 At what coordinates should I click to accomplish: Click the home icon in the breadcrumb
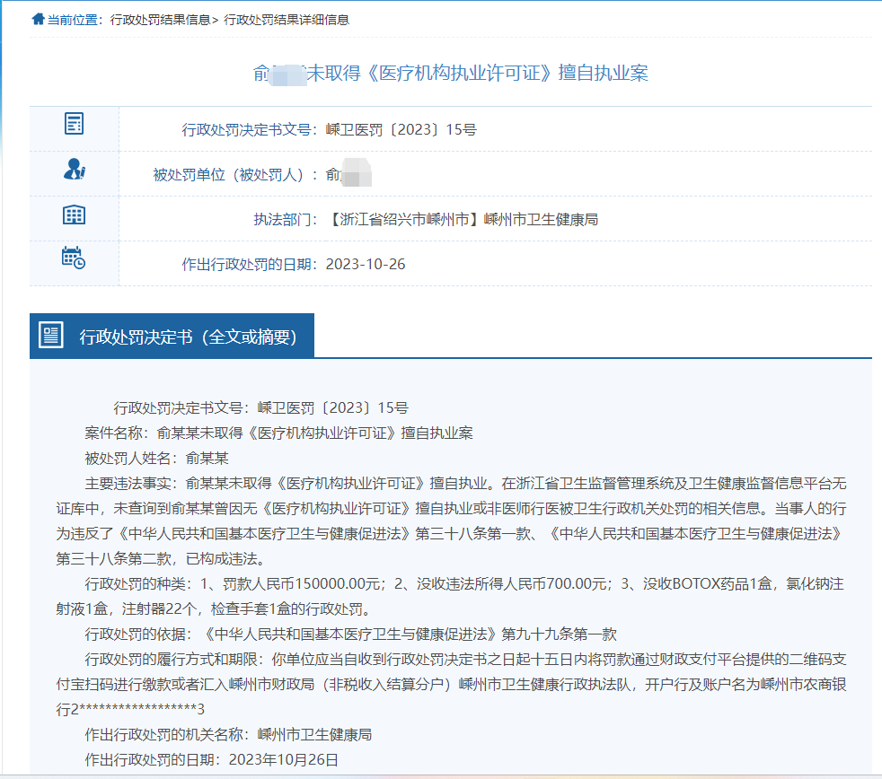(x=38, y=19)
